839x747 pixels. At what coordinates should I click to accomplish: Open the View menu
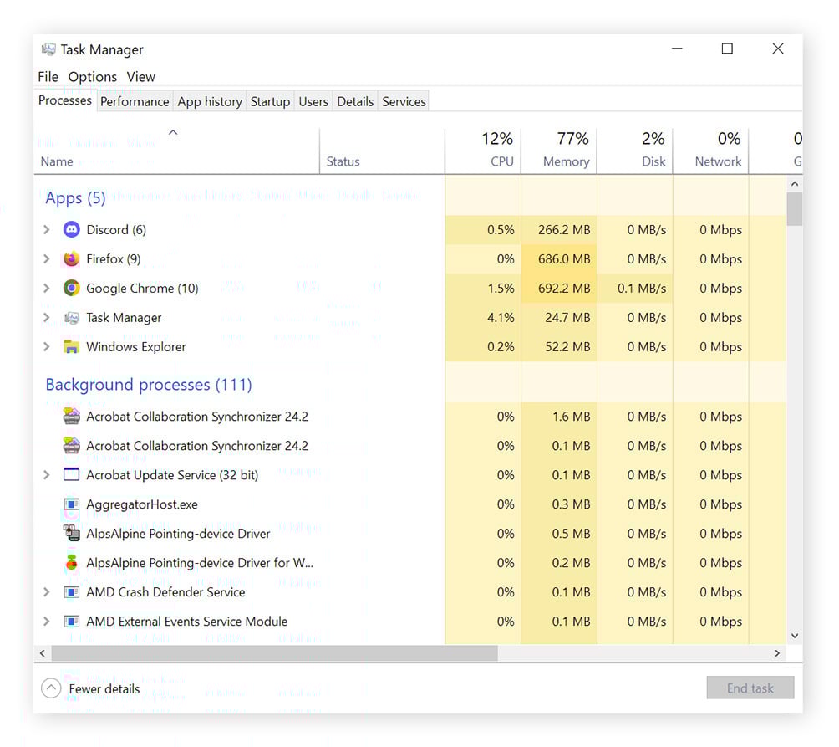pyautogui.click(x=140, y=76)
